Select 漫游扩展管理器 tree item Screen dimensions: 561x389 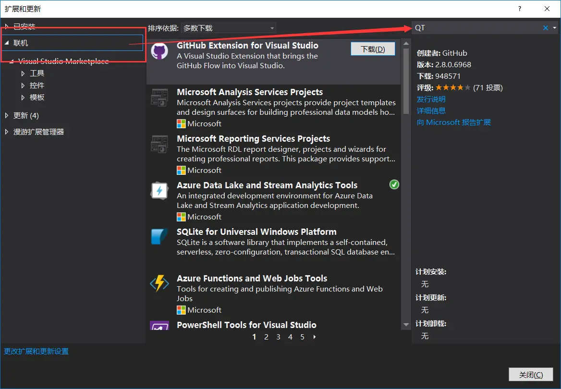(x=38, y=132)
